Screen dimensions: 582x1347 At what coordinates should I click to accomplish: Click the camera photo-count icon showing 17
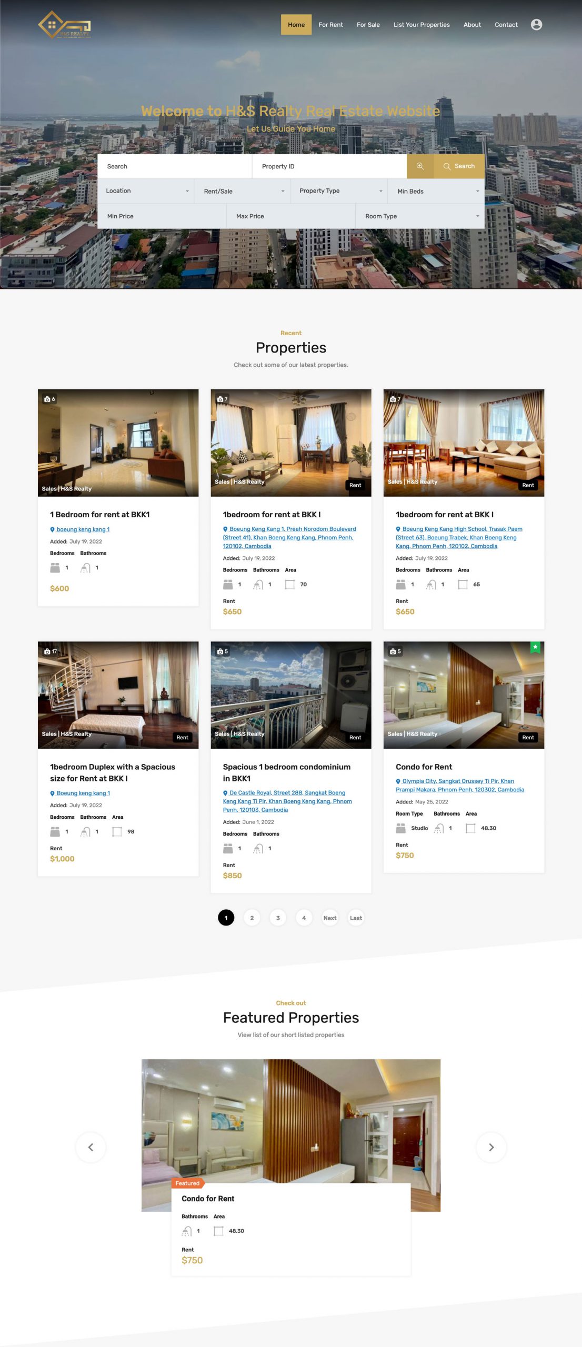[x=47, y=651]
